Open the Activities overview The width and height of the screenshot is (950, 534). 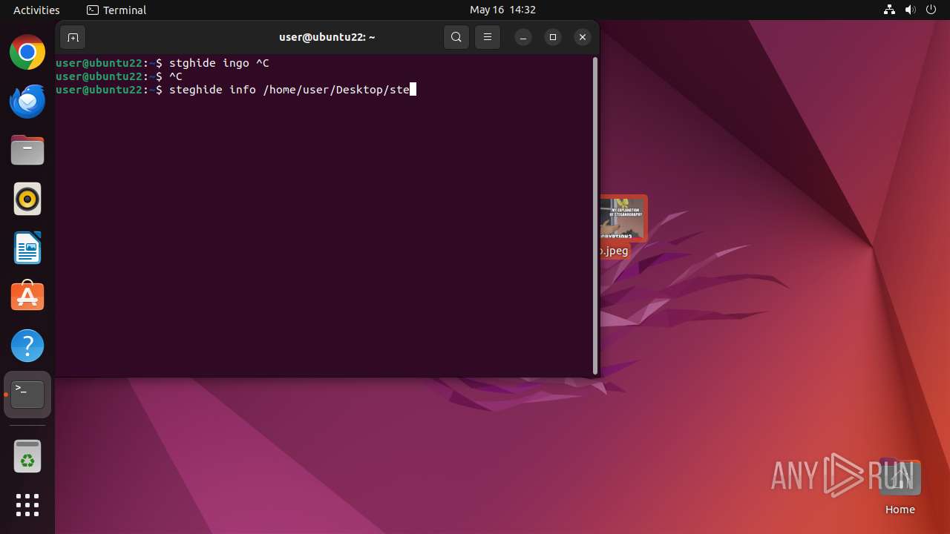pyautogui.click(x=36, y=10)
